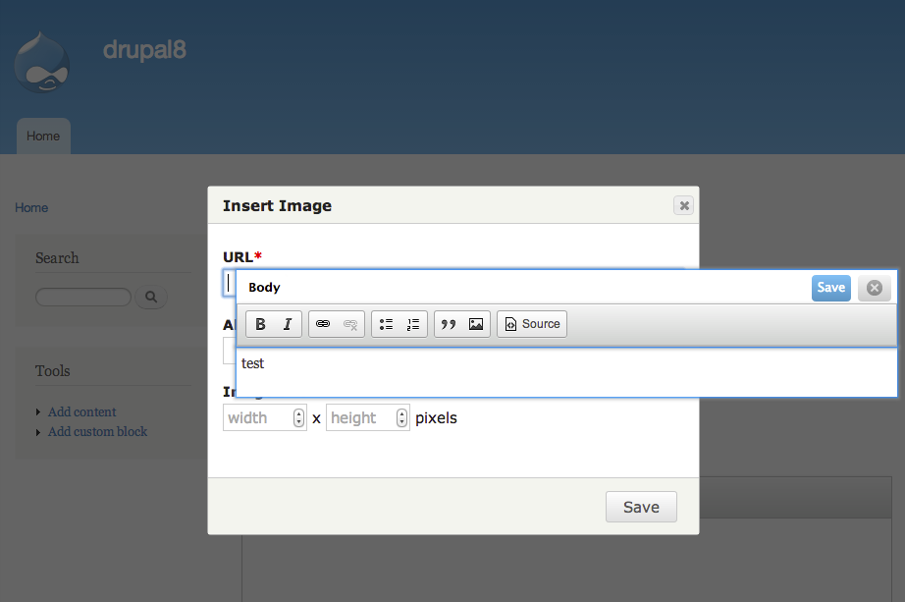905x602 pixels.
Task: Click the Link icon in toolbar
Action: pyautogui.click(x=323, y=324)
